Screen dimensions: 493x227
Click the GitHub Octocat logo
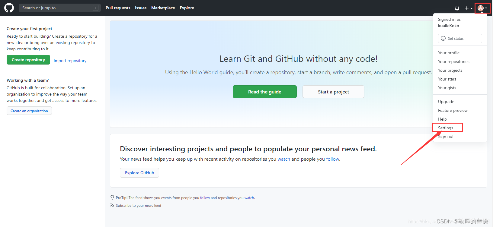[9, 8]
